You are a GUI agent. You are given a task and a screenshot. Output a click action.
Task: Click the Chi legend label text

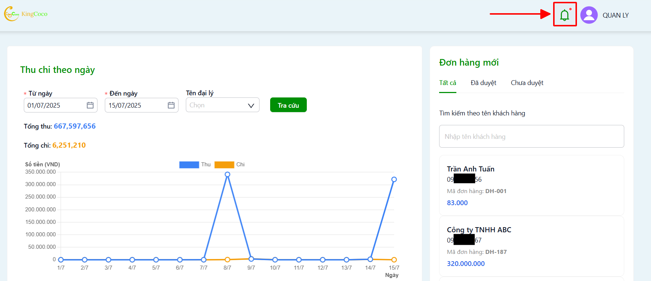pos(240,164)
